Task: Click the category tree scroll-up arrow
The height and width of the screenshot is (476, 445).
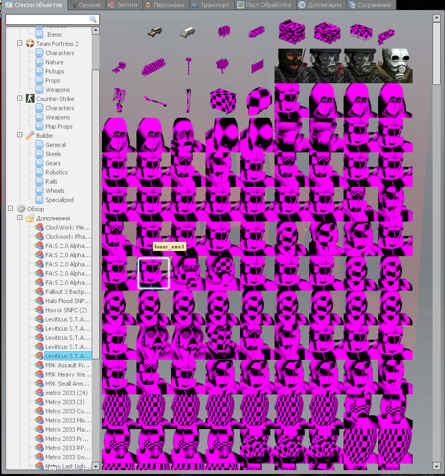Action: coord(96,30)
